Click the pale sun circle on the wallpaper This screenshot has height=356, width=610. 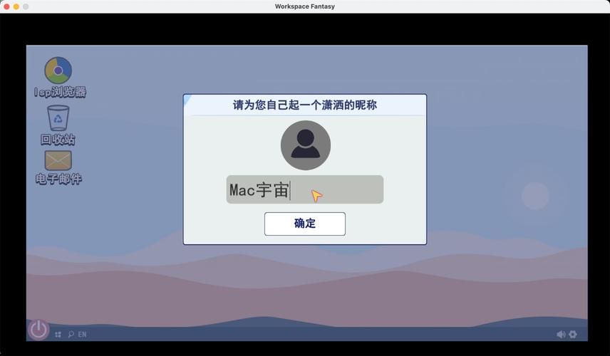tap(535, 196)
